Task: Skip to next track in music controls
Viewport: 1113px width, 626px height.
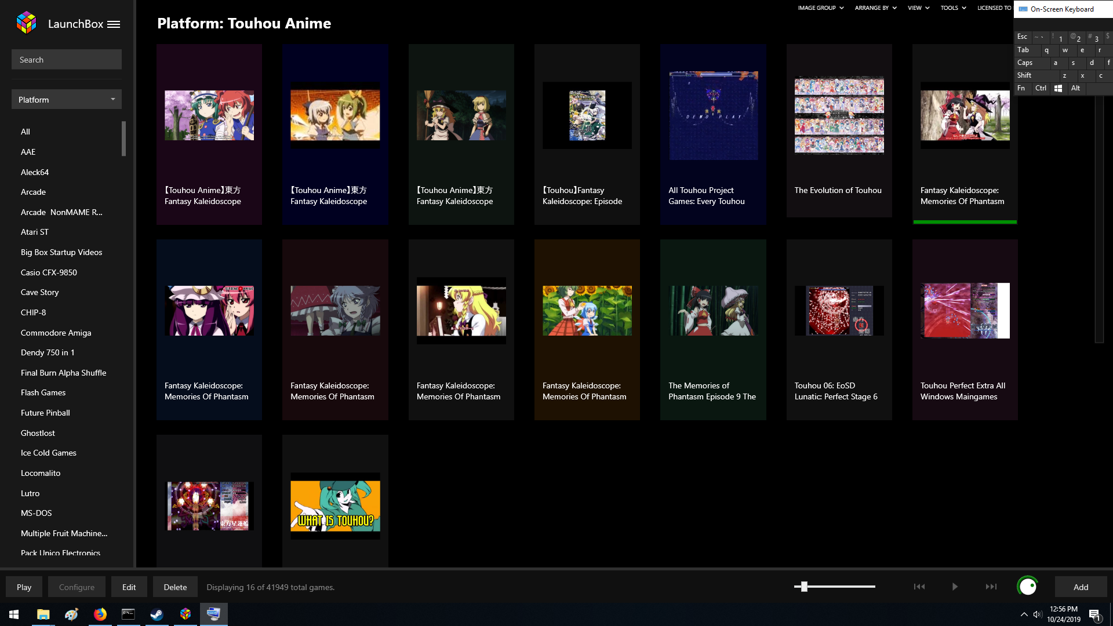Action: click(991, 587)
